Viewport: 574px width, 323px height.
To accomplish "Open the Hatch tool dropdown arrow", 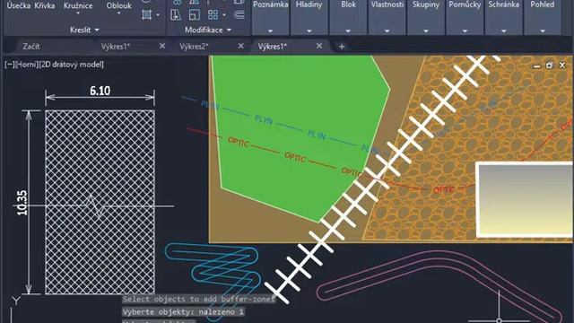I will coord(158,15).
